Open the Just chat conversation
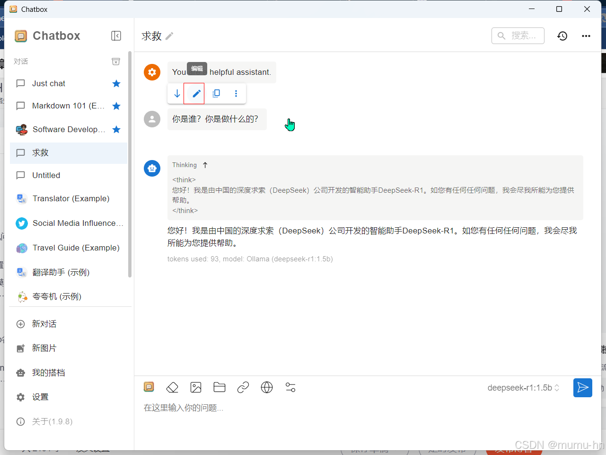606x455 pixels. click(x=69, y=84)
